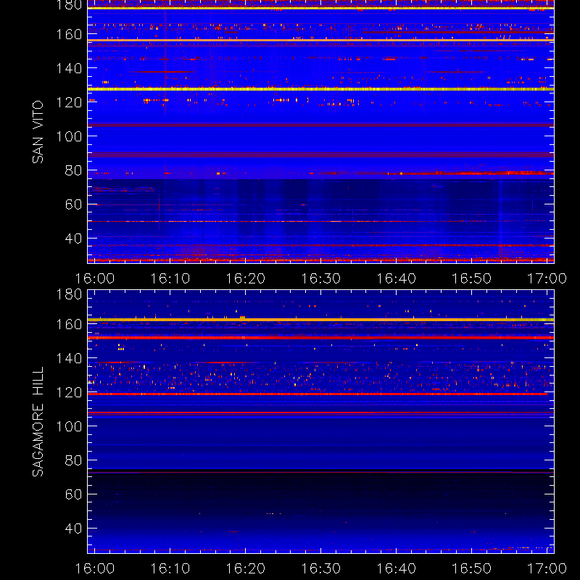Select the 100 tick label on Sagamore Hill plot
The image size is (580, 580).
coord(69,426)
